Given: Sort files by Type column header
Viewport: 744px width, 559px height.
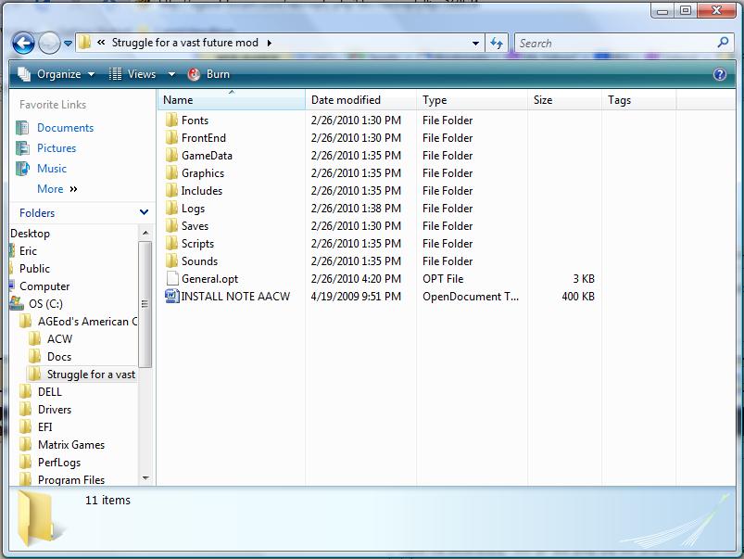Looking at the screenshot, I should coord(435,100).
